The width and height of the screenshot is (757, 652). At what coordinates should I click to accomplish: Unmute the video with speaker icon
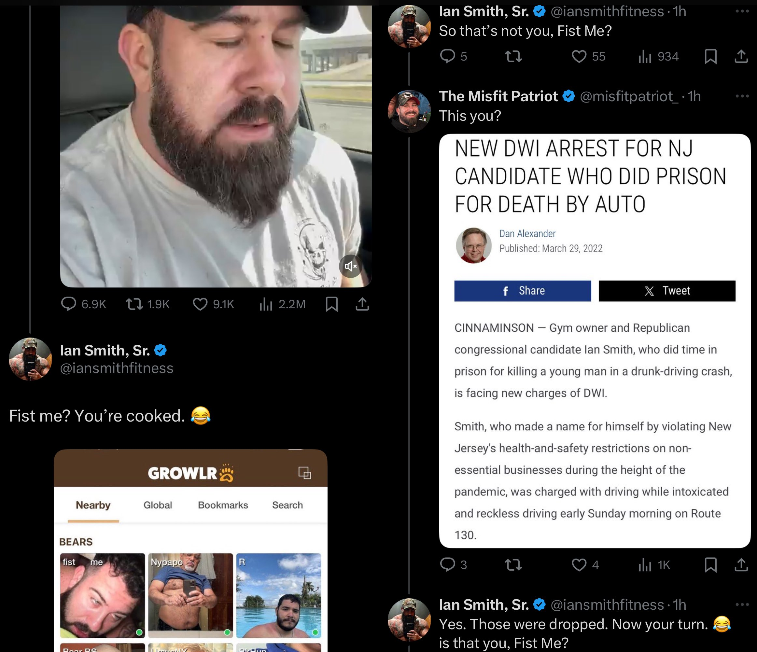click(x=350, y=266)
